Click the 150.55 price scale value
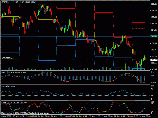 154,63
